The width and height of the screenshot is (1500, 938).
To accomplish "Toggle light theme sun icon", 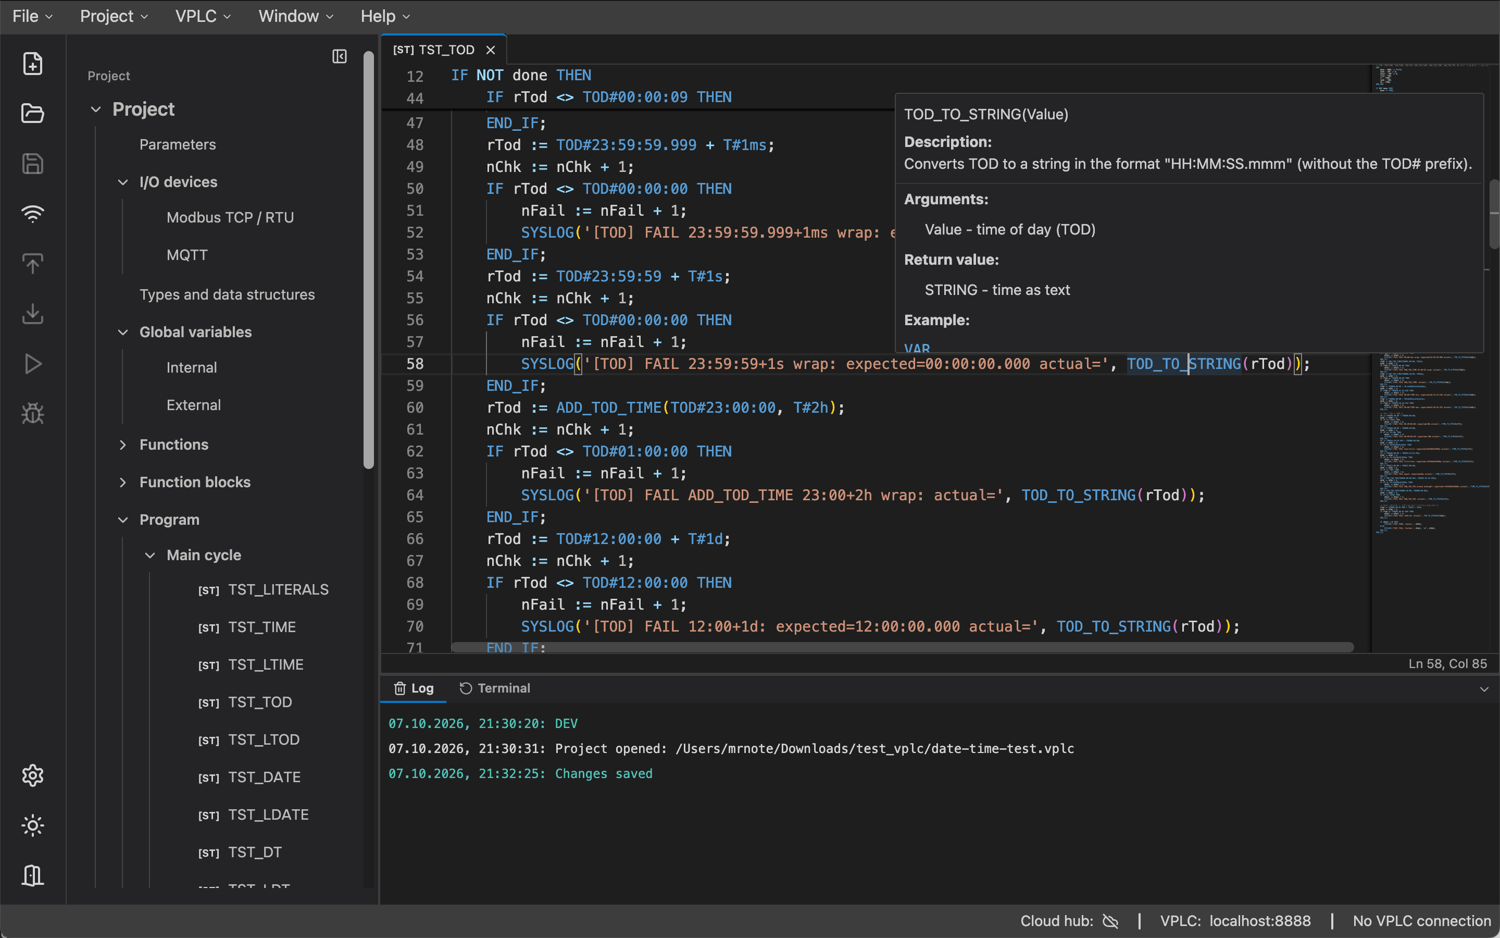I will coord(32,825).
